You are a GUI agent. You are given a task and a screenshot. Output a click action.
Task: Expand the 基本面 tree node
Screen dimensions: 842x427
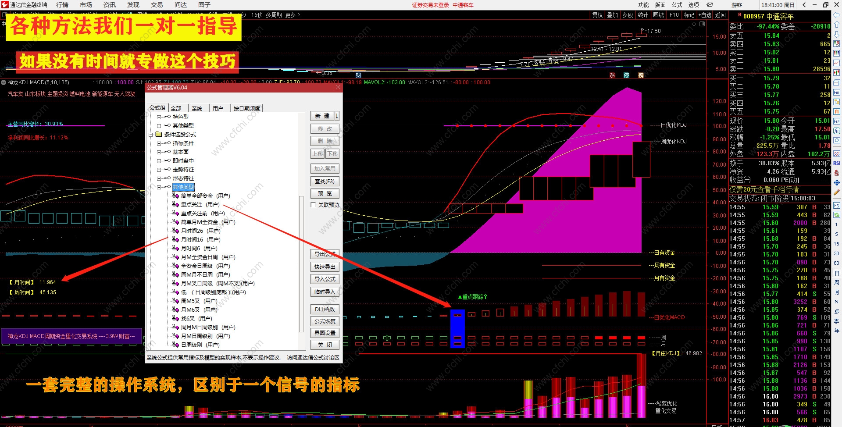click(159, 152)
